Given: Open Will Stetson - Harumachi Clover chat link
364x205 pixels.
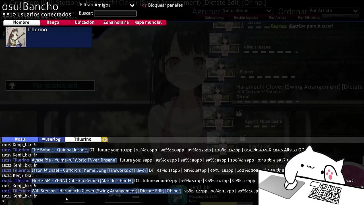Looking at the screenshot, I should (x=106, y=191).
